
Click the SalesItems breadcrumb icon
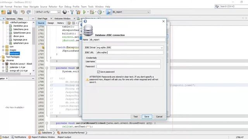point(40,133)
